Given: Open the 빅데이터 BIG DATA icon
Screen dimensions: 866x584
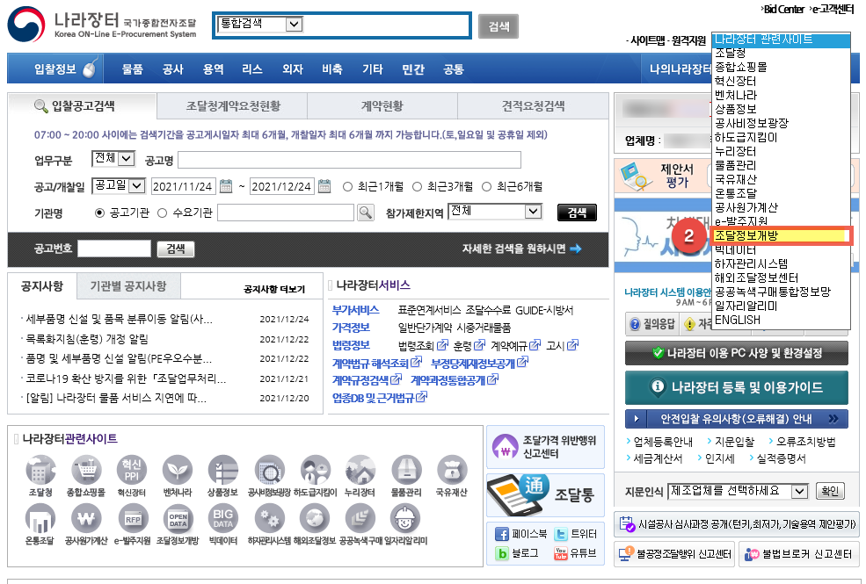Looking at the screenshot, I should (223, 518).
